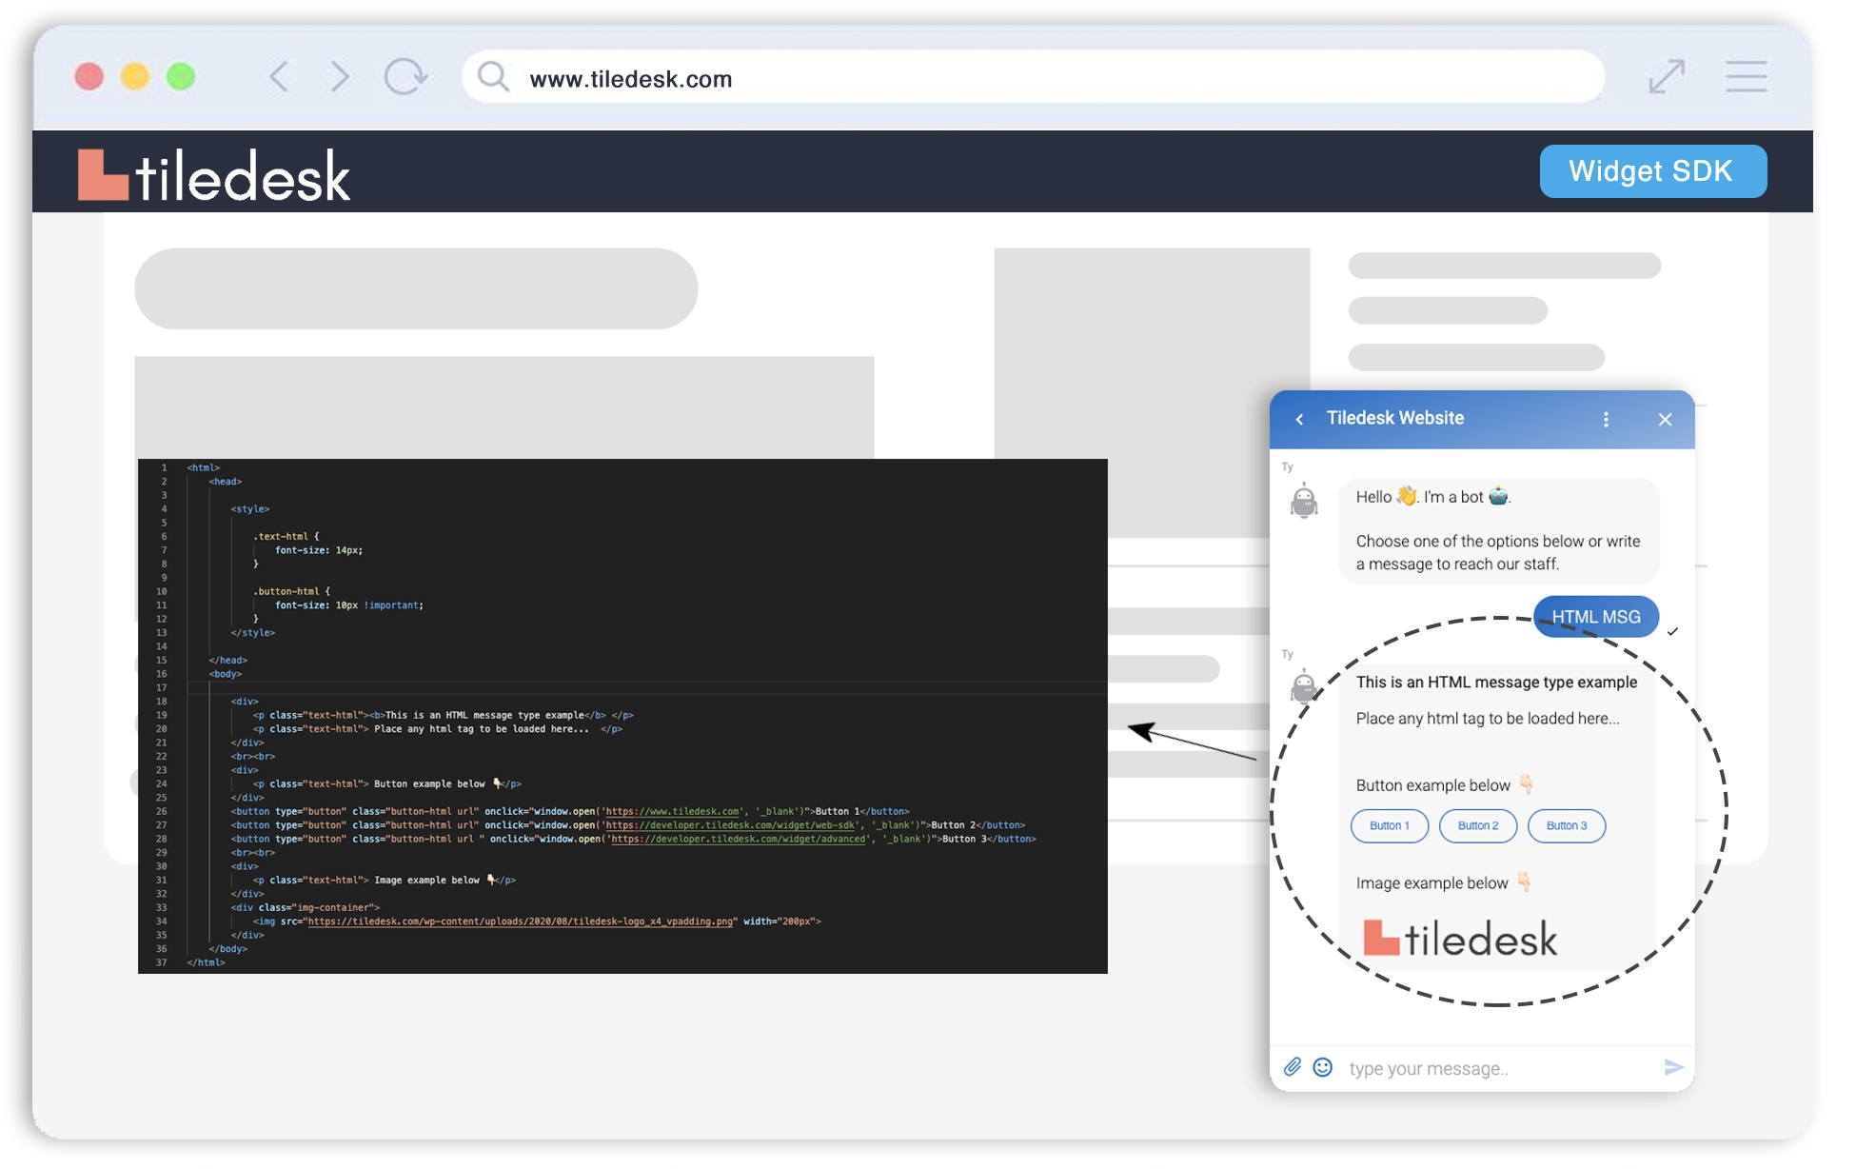Click 'This is an HTML message type example'
Screen dimensions: 1856x1169
pos(1496,682)
